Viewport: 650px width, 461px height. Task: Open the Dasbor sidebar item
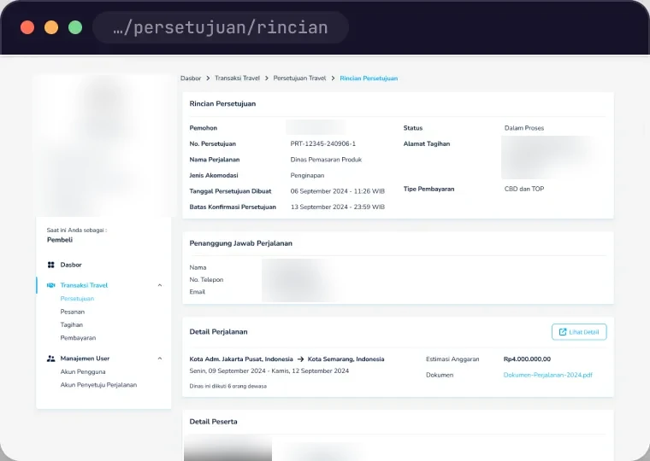tap(71, 265)
